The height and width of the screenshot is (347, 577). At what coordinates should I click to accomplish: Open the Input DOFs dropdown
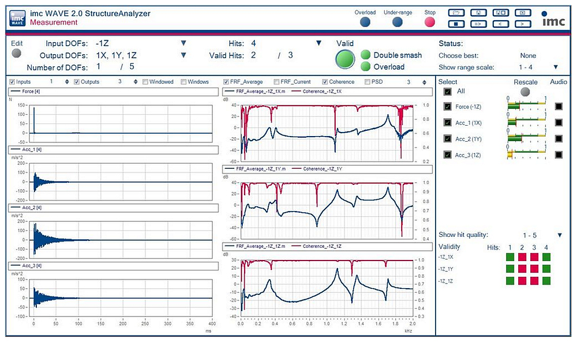tap(183, 43)
